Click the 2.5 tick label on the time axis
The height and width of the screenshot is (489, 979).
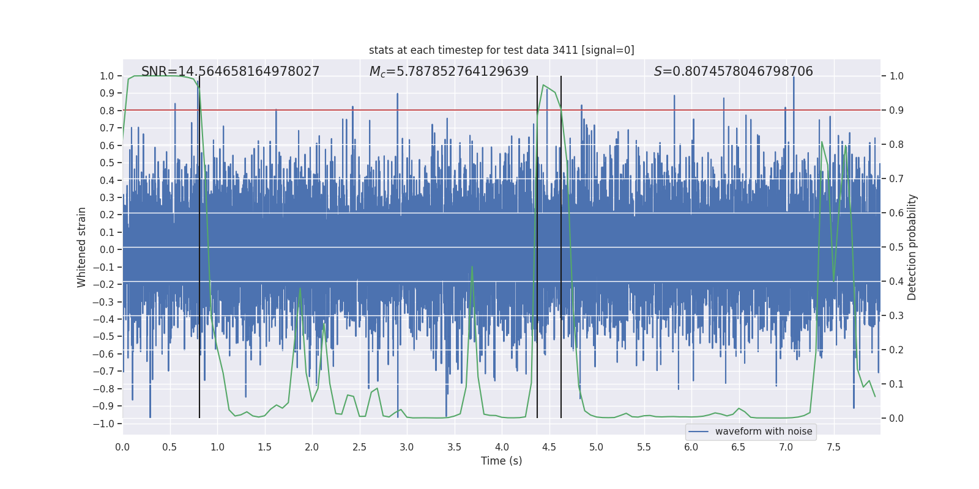click(359, 447)
